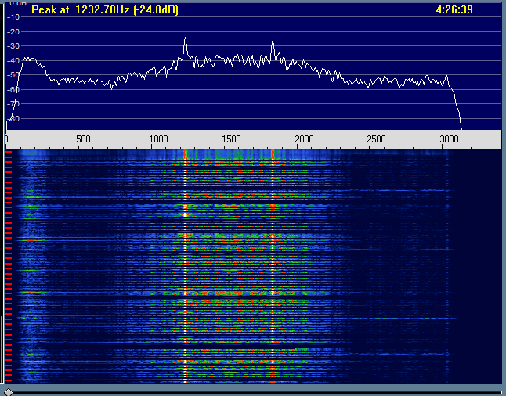The width and height of the screenshot is (506, 396).
Task: Click the 3000 mark on frequency ruler
Action: click(449, 139)
